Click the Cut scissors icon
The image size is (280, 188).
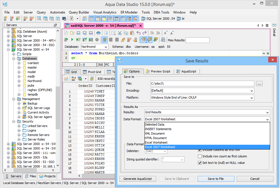(120, 33)
